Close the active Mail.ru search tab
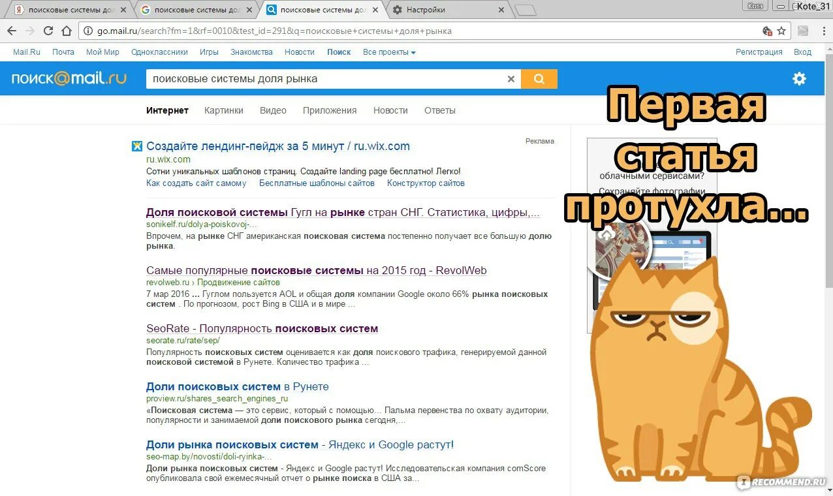The width and height of the screenshot is (833, 496). point(375,10)
